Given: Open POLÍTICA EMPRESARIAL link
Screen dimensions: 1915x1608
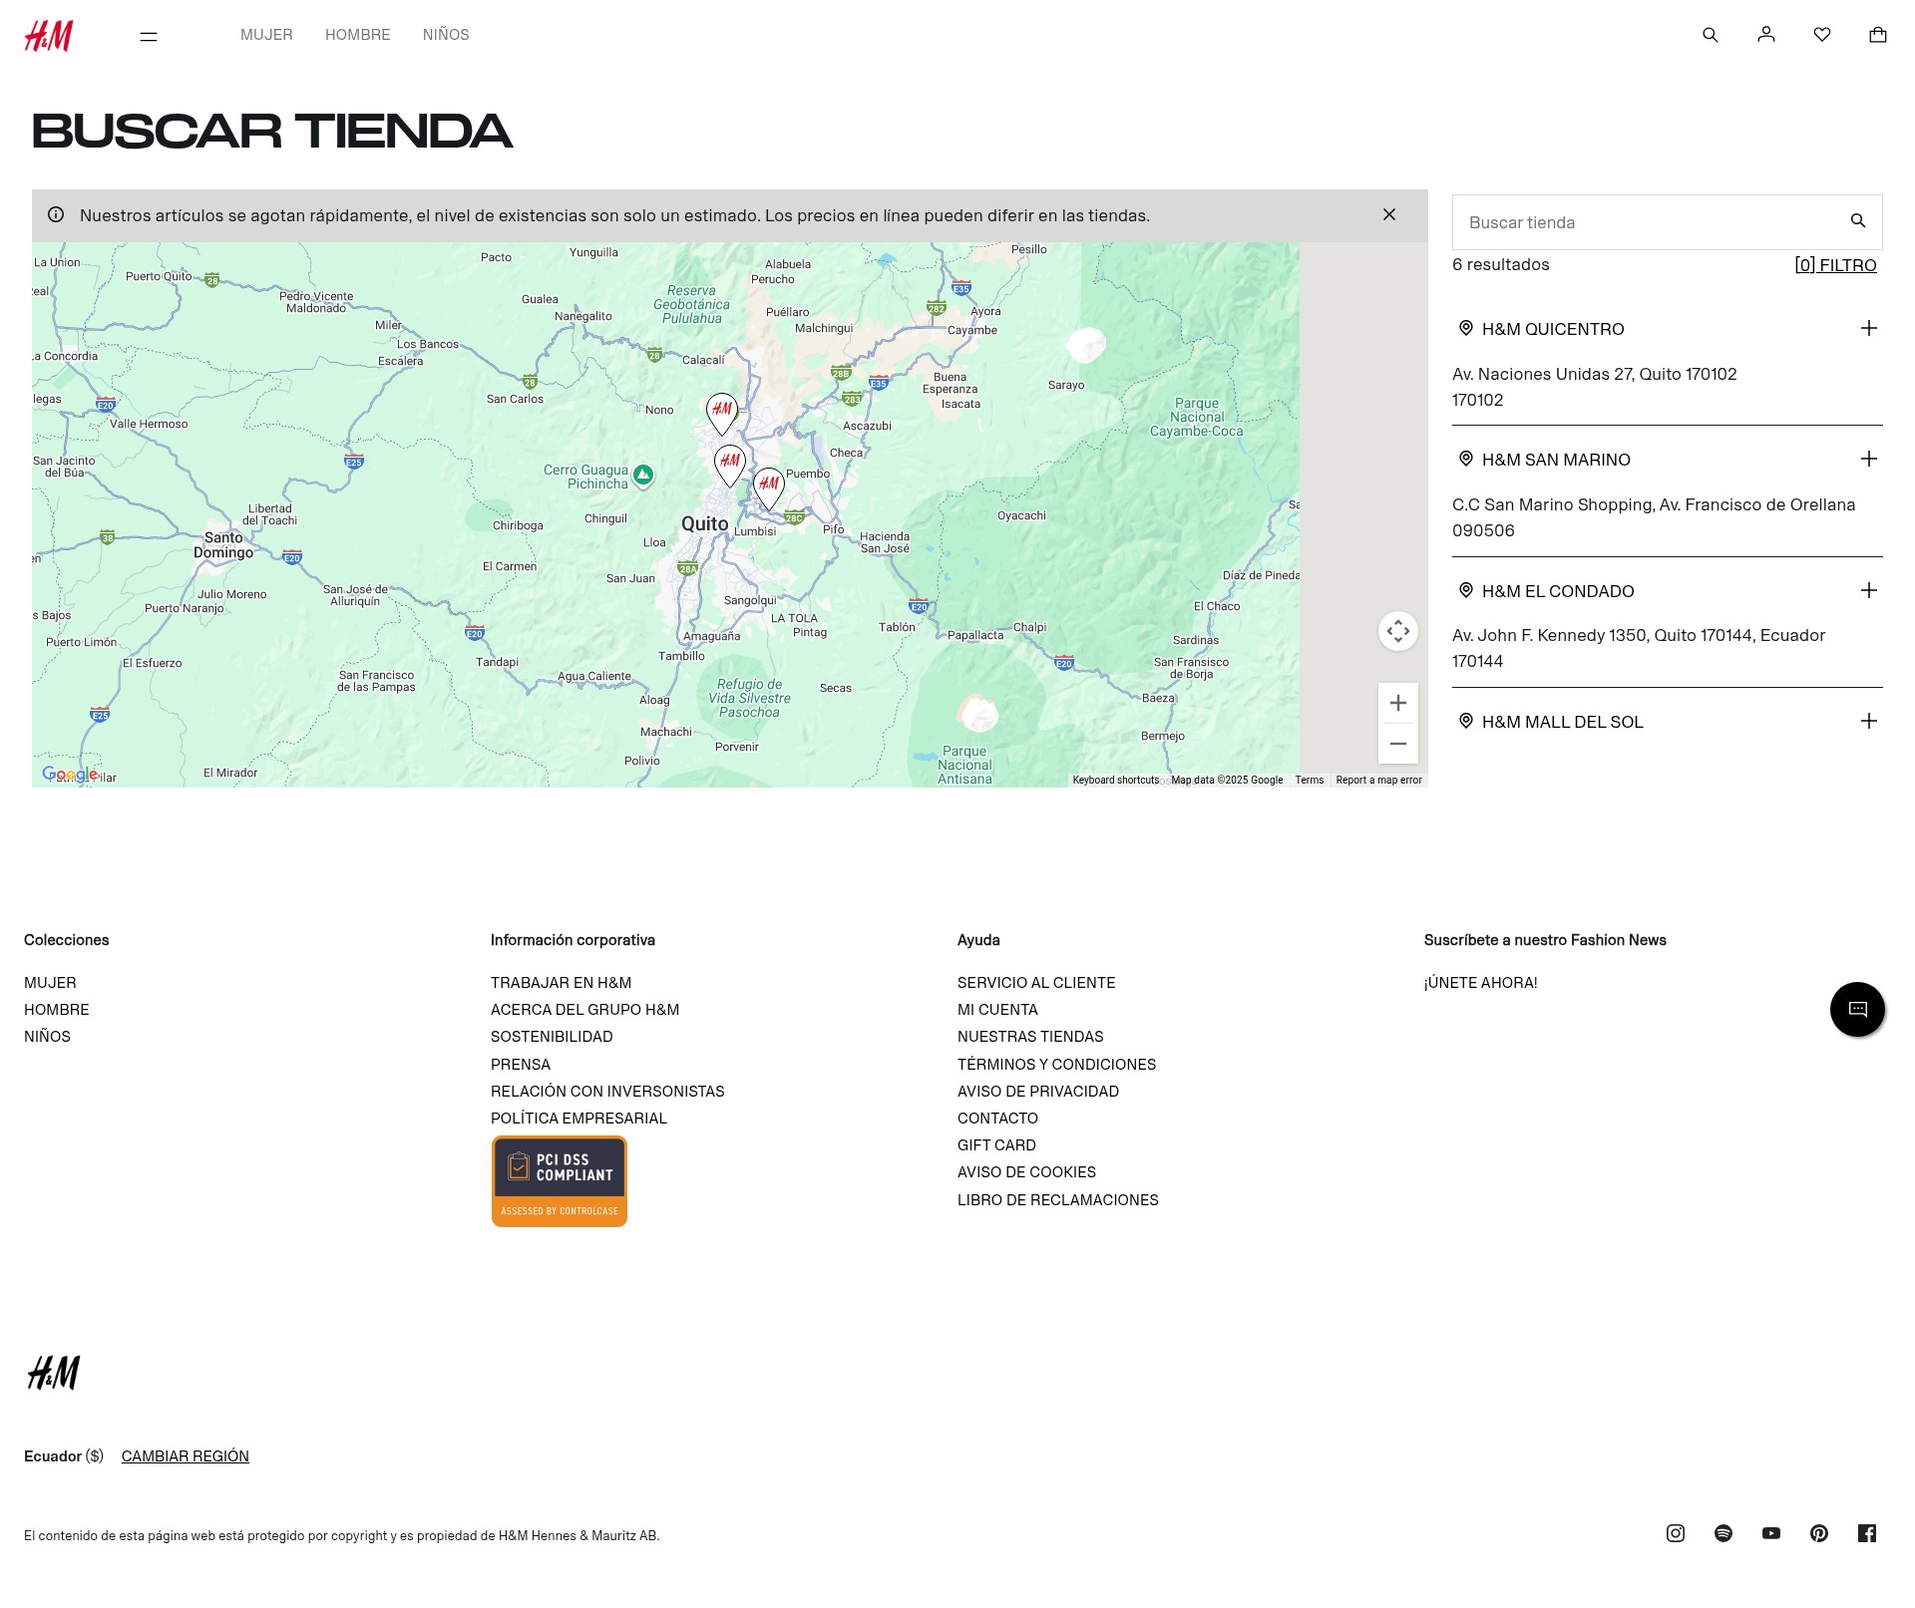Looking at the screenshot, I should pos(578,1119).
